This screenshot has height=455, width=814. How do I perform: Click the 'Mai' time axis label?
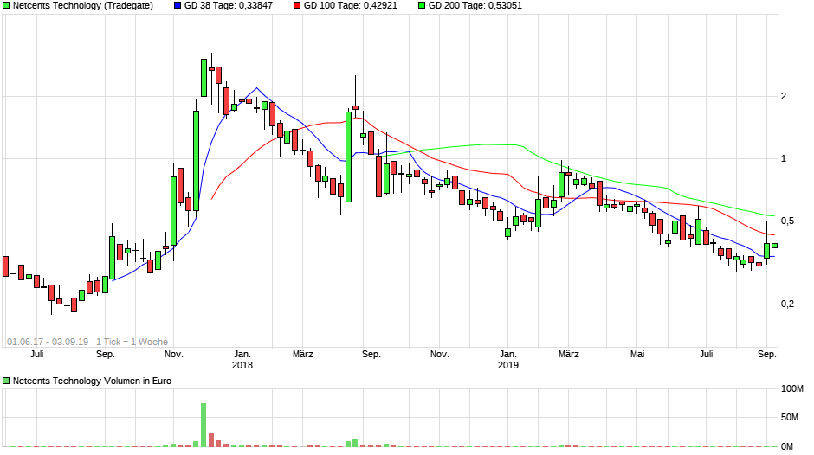tap(637, 355)
